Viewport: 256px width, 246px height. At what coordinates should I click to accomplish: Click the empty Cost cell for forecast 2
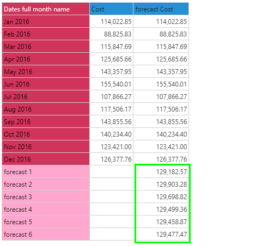(x=111, y=184)
